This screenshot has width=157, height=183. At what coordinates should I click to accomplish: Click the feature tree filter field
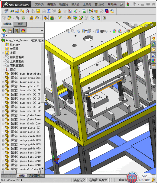pyautogui.click(x=23, y=35)
